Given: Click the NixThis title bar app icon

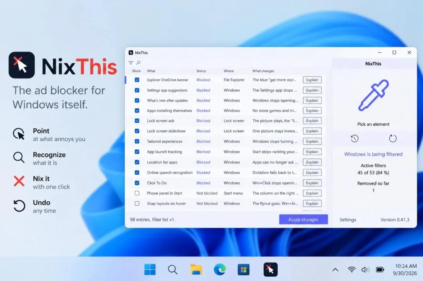Looking at the screenshot, I should [x=131, y=53].
